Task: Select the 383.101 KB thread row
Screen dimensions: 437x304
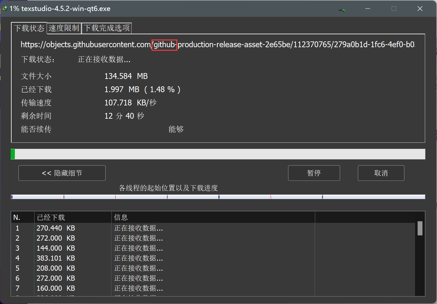Action: coord(213,258)
